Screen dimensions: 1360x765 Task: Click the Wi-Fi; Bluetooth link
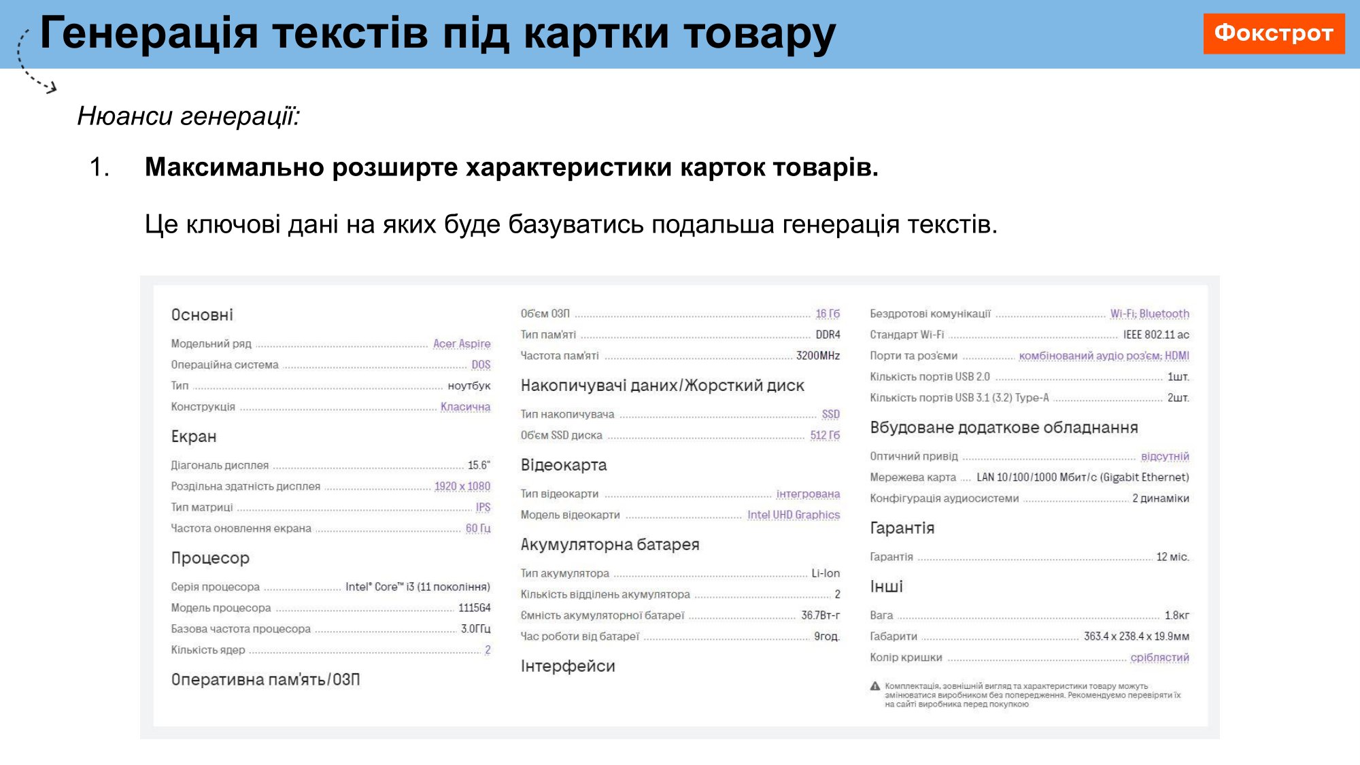(x=1150, y=314)
